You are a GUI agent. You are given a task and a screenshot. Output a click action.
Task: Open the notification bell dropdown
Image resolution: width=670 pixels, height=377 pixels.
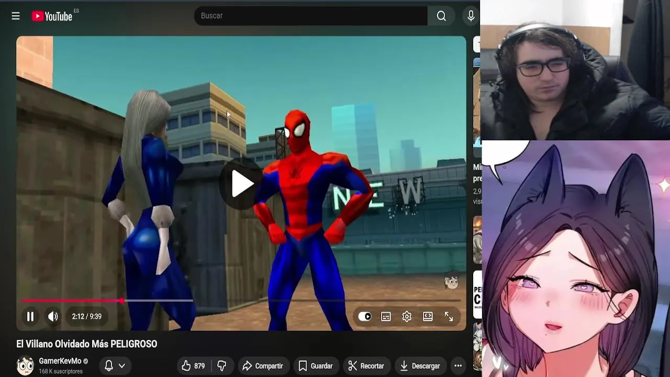[x=115, y=366]
